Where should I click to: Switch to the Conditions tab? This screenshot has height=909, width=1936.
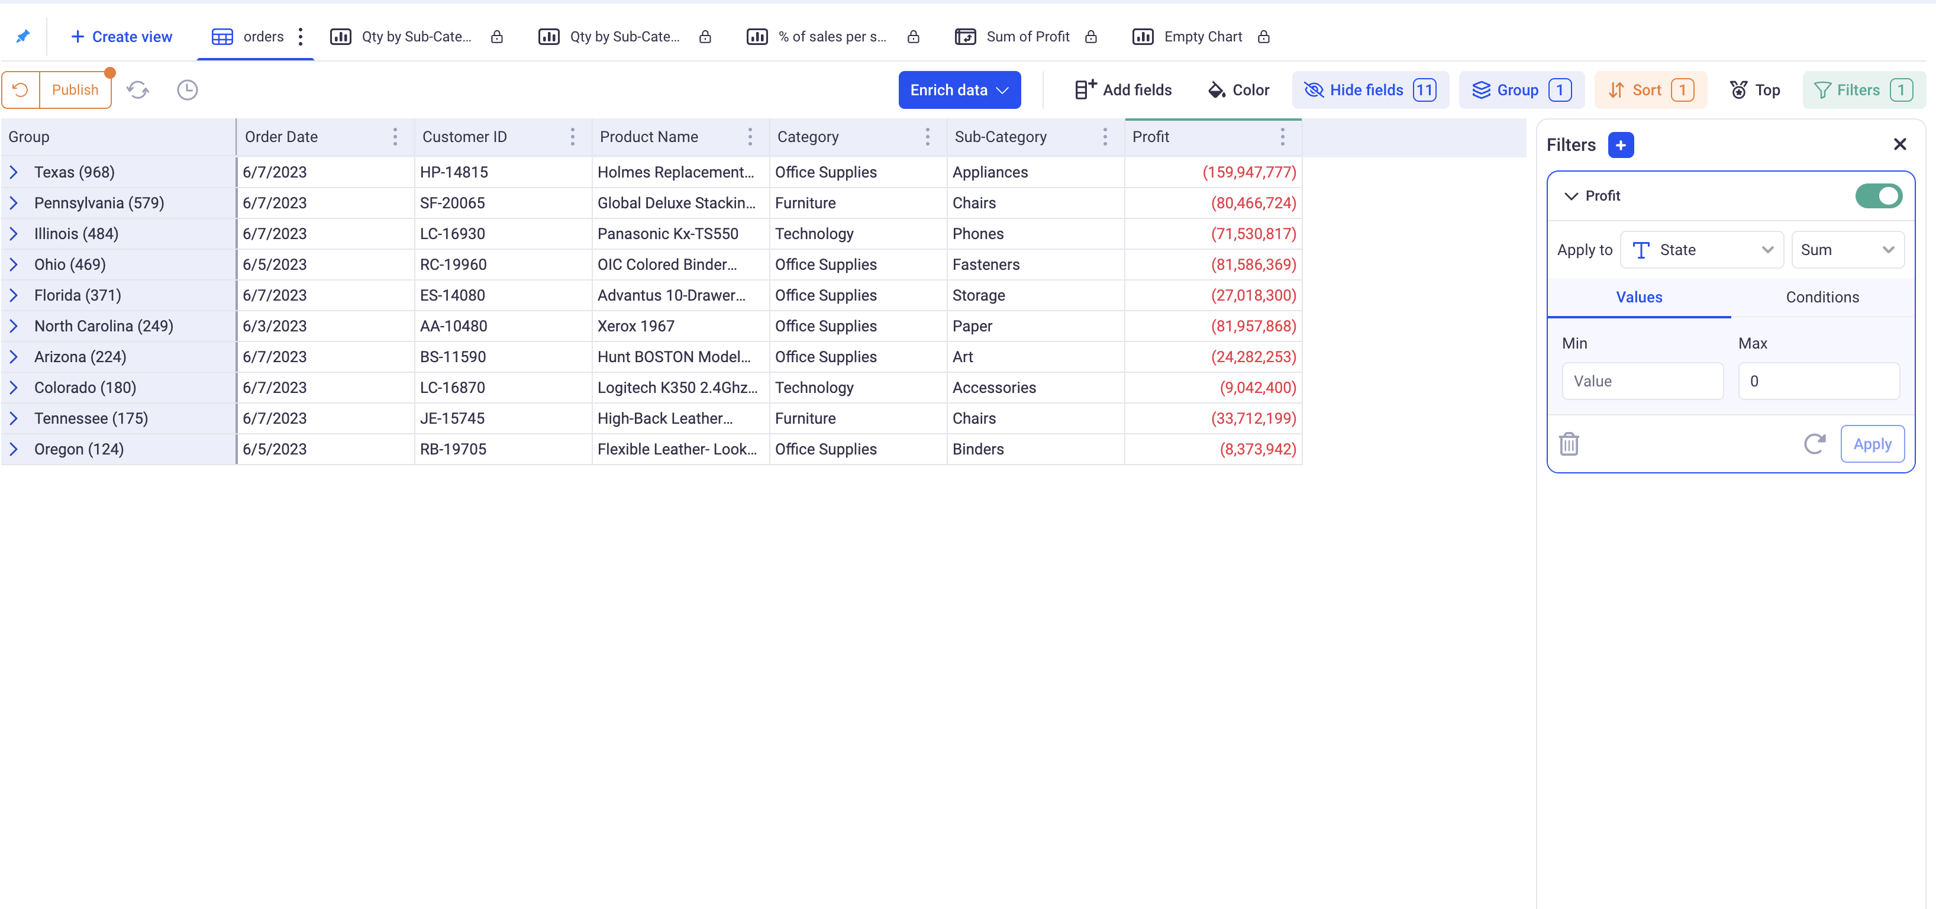(x=1822, y=298)
